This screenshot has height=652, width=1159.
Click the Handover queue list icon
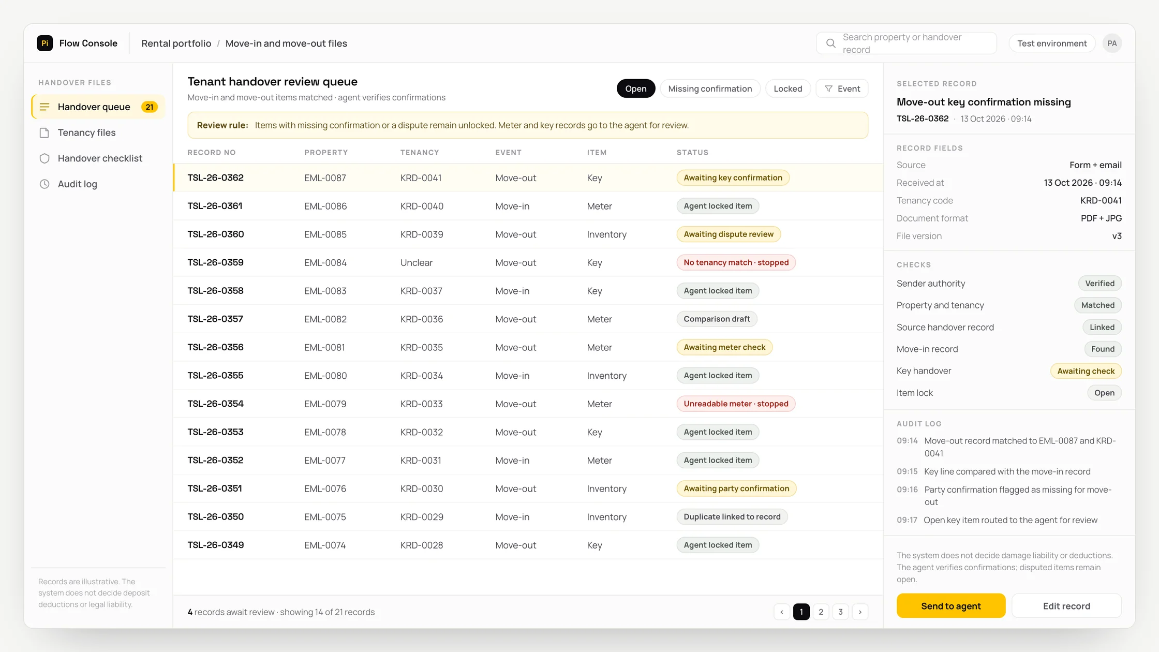(x=44, y=107)
